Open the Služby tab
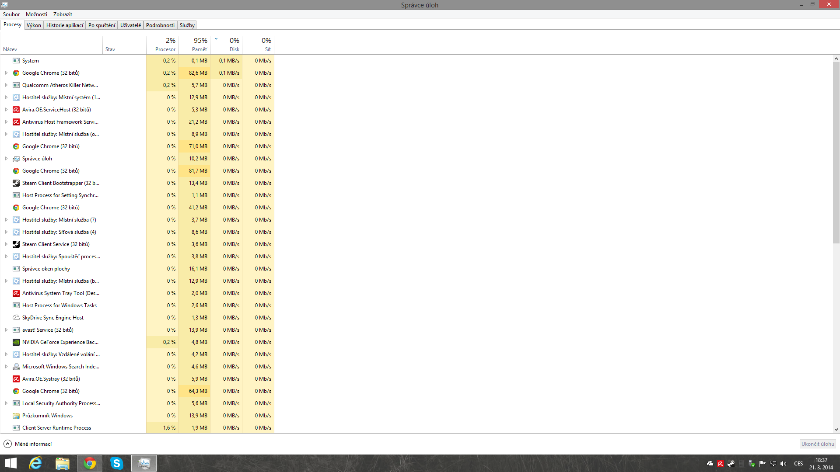The width and height of the screenshot is (840, 472). (187, 25)
